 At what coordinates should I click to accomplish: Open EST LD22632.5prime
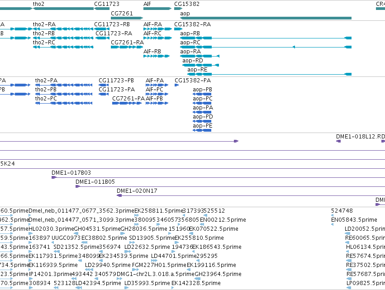pyautogui.click(x=147, y=247)
